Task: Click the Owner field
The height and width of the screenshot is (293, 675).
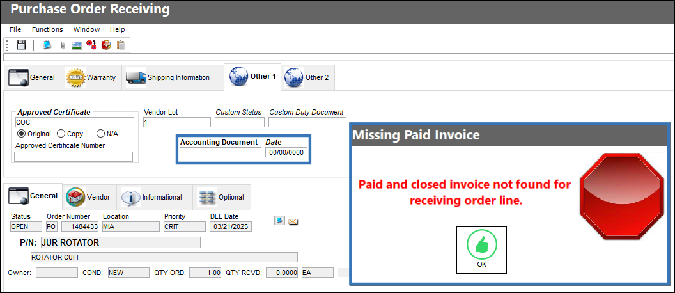Action: 57,273
